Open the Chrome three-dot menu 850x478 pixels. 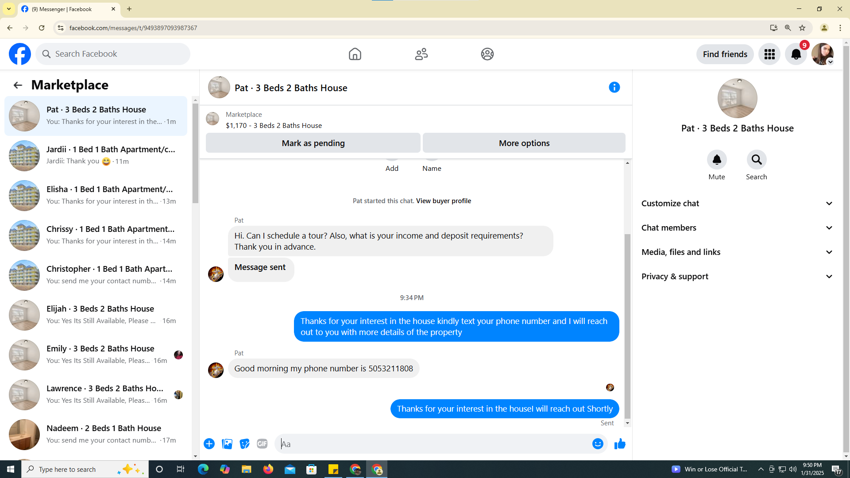pos(840,28)
